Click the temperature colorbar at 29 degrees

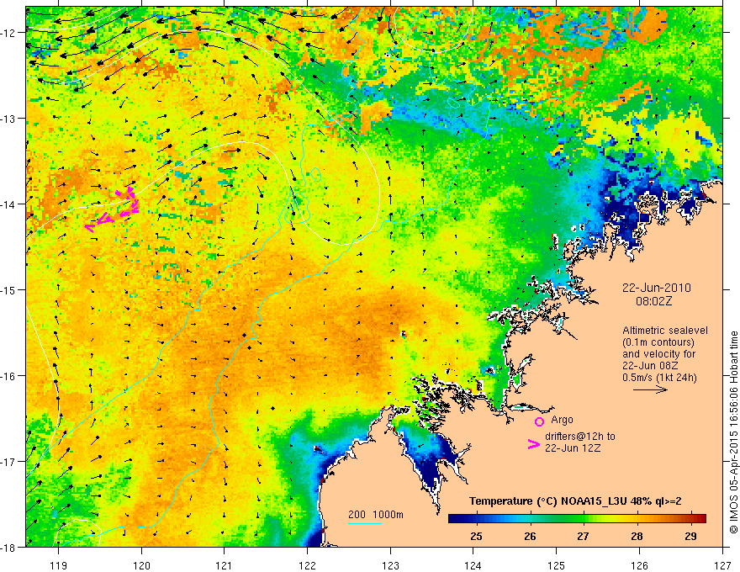691,519
